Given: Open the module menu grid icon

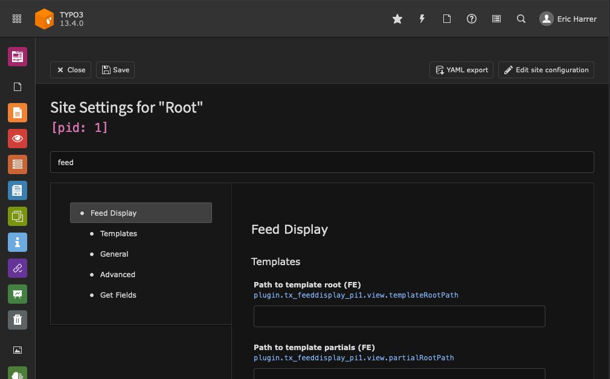Looking at the screenshot, I should [17, 19].
